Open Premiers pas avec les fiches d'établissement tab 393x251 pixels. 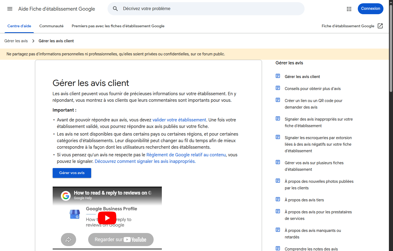tap(118, 26)
